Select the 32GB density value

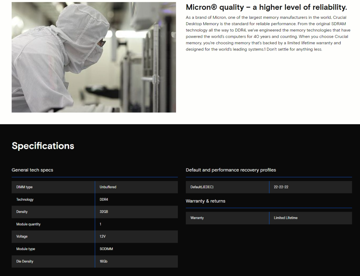click(x=104, y=212)
